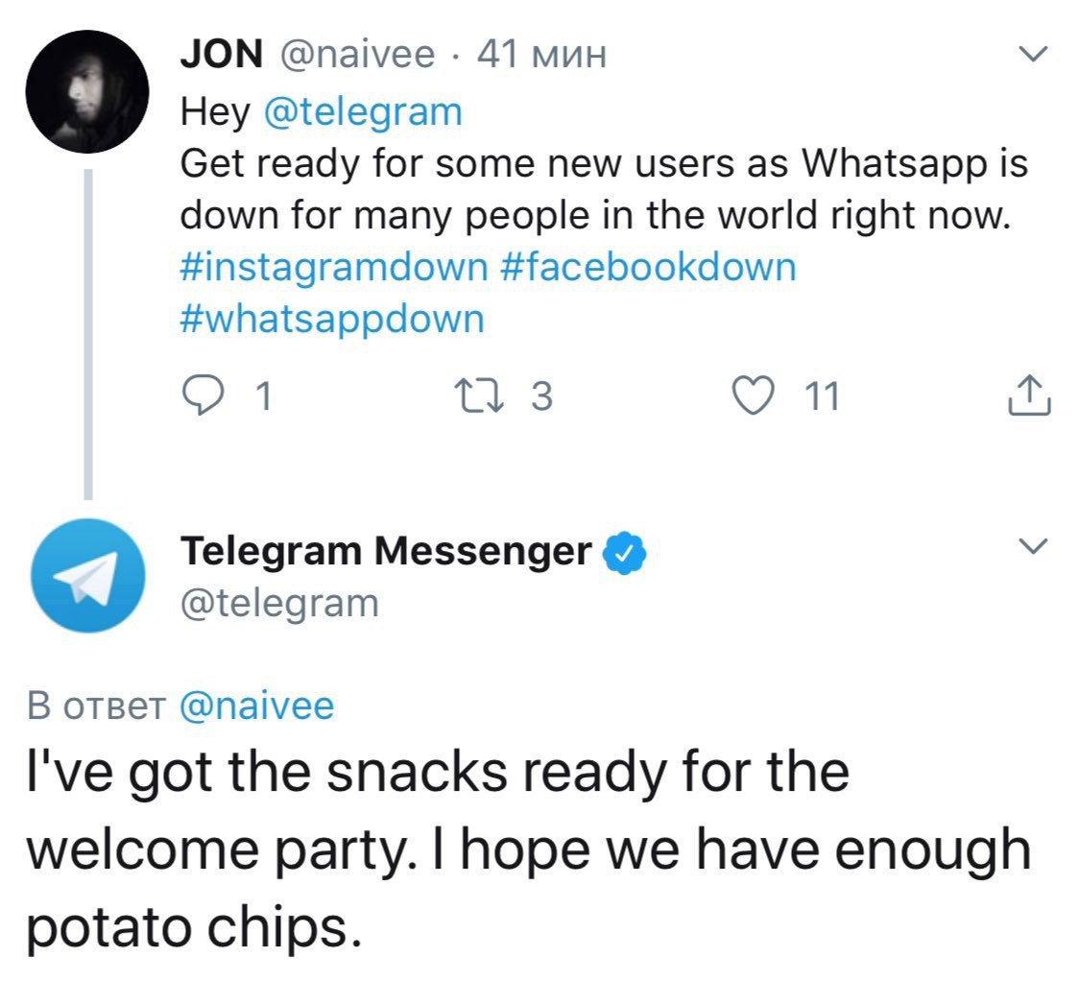Screen dimensions: 1079x1004
Task: Expand the options chevron on JON's tweet
Action: click(1032, 58)
